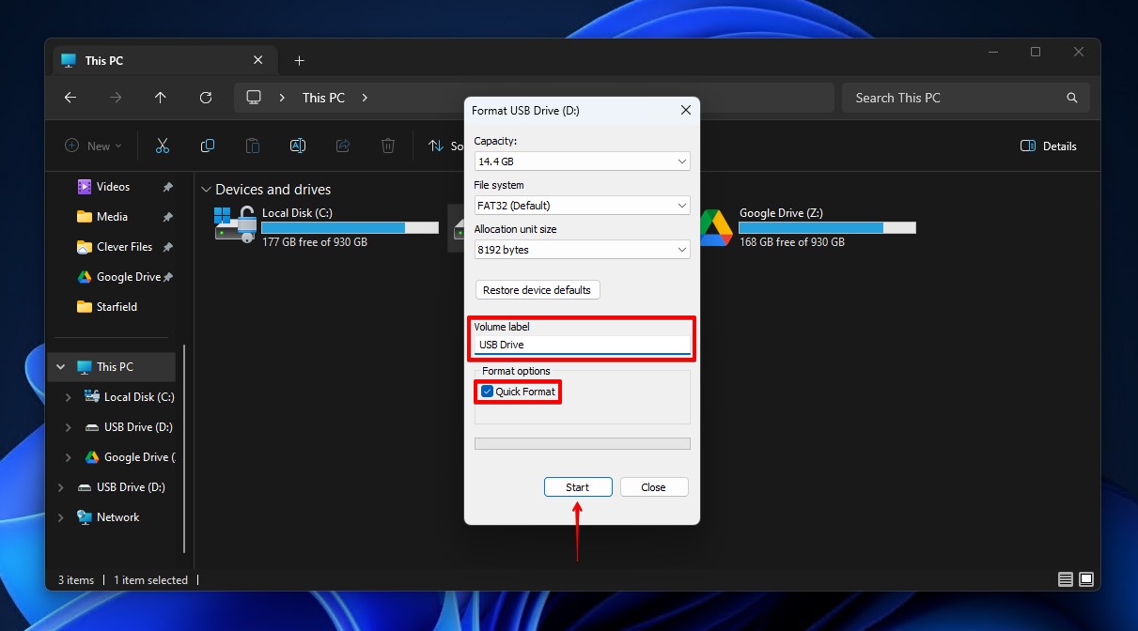1138x631 pixels.
Task: Expand the Local Disk (C:) tree item
Action: point(67,396)
